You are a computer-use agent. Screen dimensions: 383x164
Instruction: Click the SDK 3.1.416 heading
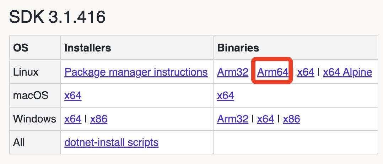57,17
